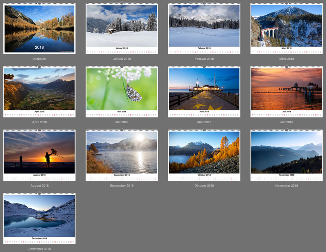Image resolution: width=326 pixels, height=252 pixels.
Task: Click the Deckblatt caption label
Action: click(x=39, y=58)
